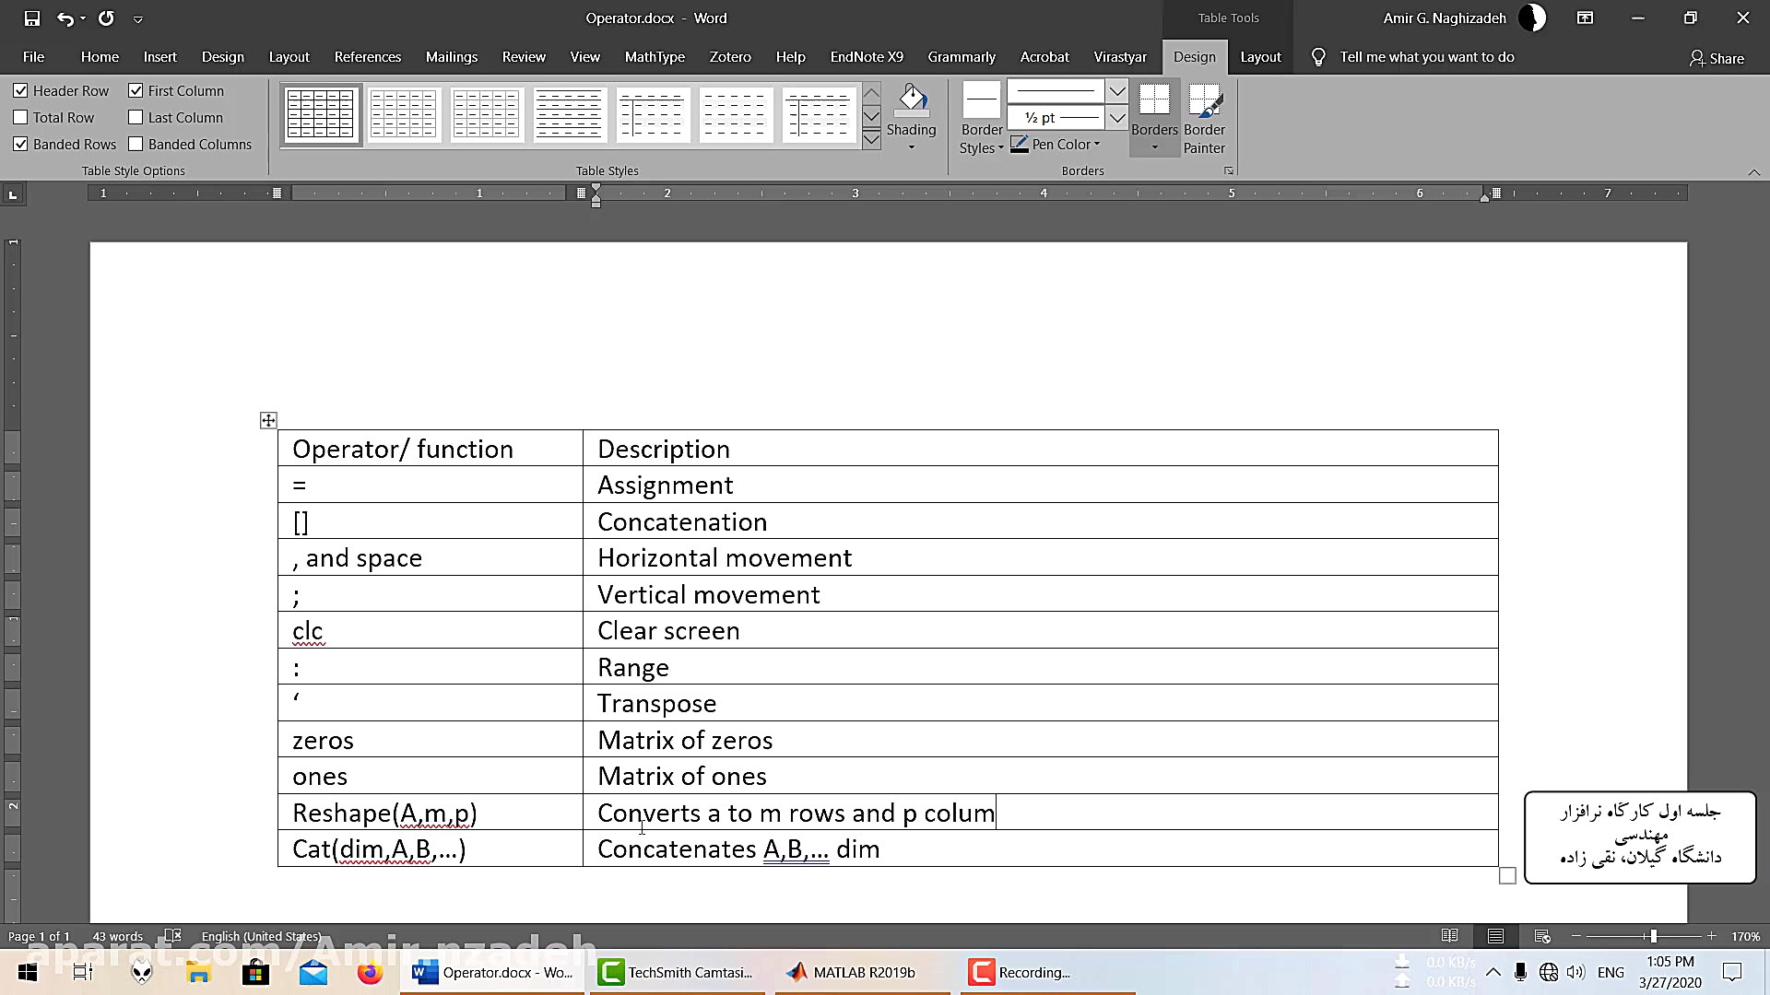This screenshot has width=1770, height=995.
Task: Open the Shading paint bucket tool
Action: pyautogui.click(x=911, y=99)
